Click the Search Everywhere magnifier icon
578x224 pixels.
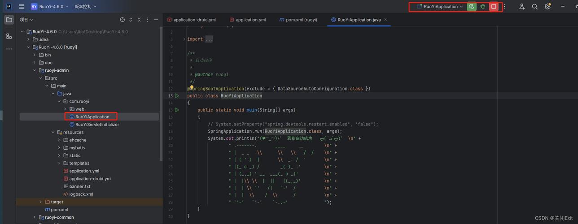coord(535,7)
